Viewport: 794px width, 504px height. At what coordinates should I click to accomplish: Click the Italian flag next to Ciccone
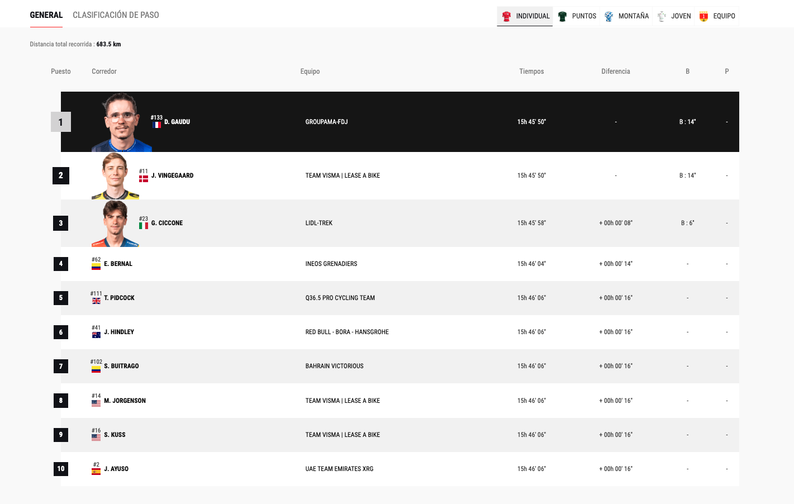(x=144, y=226)
